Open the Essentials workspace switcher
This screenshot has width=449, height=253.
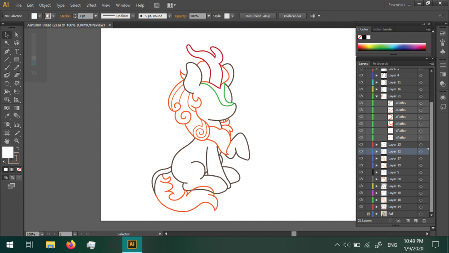[399, 5]
